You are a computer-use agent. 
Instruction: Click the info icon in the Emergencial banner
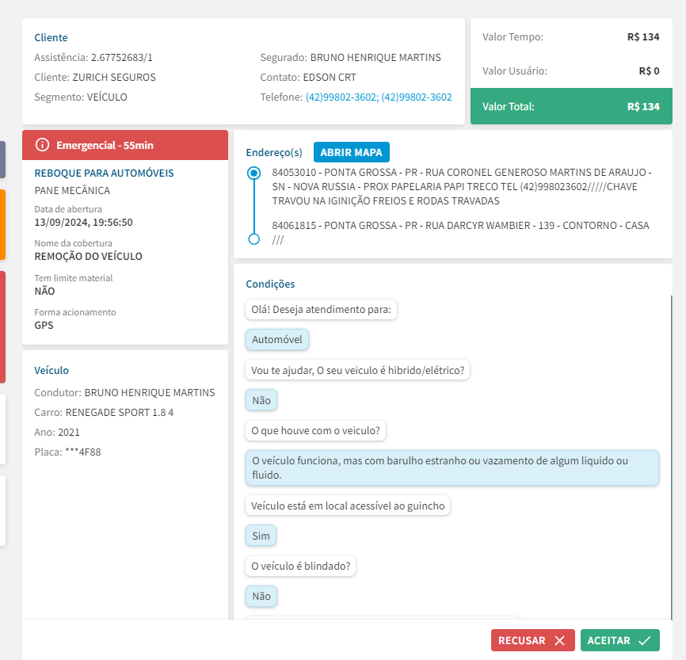click(43, 146)
